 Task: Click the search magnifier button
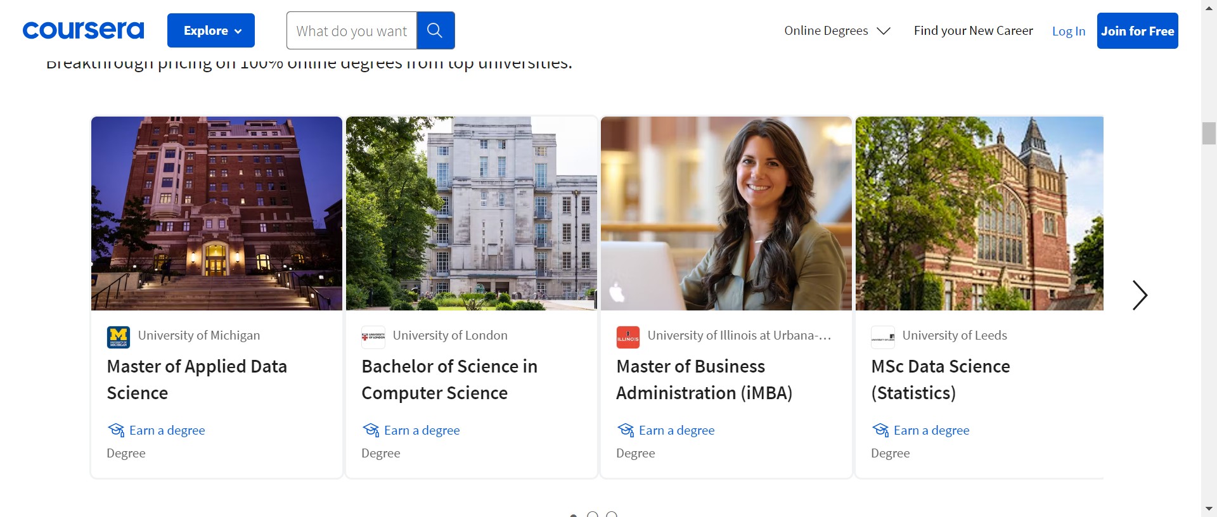coord(435,30)
